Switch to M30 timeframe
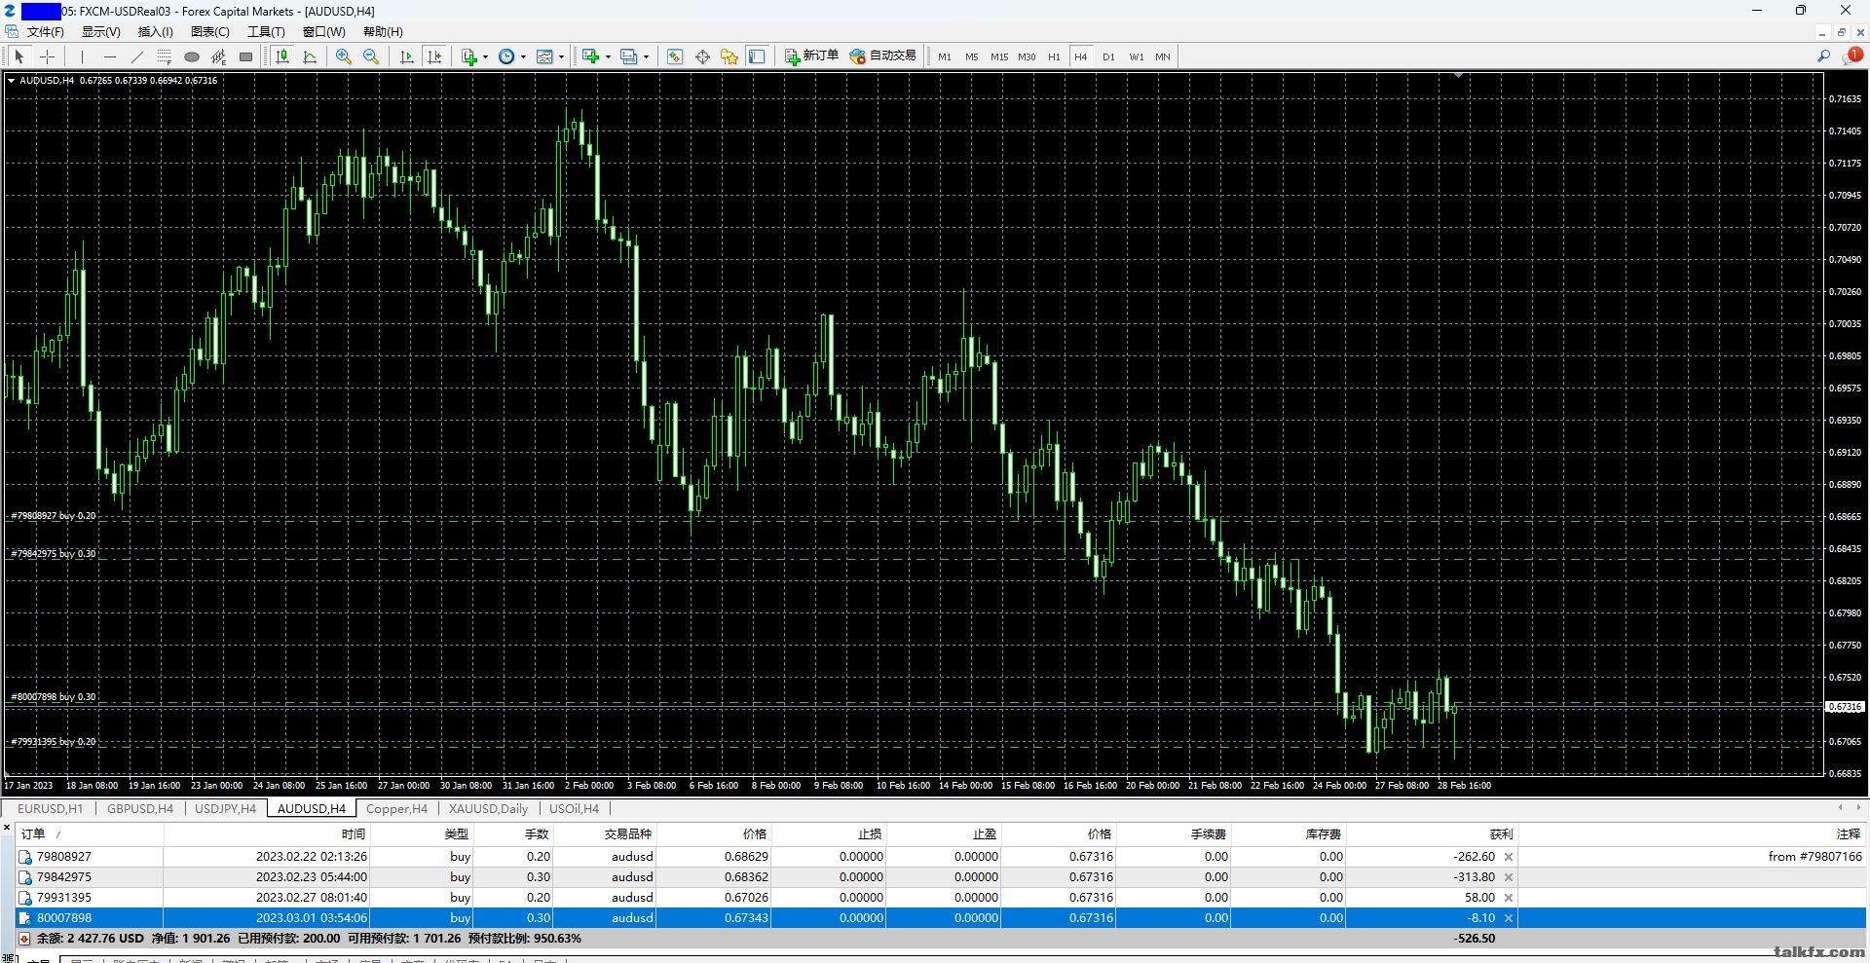1870x963 pixels. coord(1027,56)
